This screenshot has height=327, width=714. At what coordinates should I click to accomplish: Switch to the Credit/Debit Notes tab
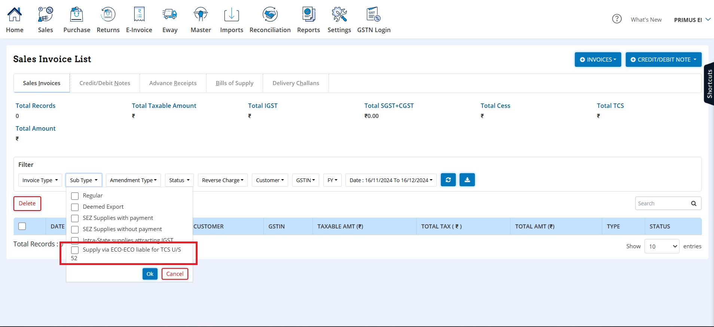(x=105, y=83)
